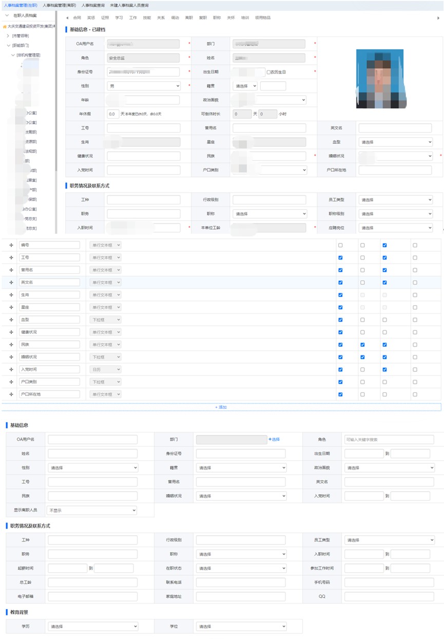Click the move handle for 入党时间 row
The height and width of the screenshot is (639, 444).
[x=11, y=370]
